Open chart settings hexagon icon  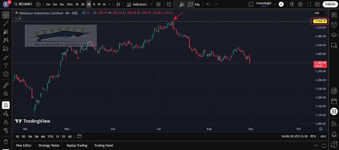pyautogui.click(x=300, y=4)
